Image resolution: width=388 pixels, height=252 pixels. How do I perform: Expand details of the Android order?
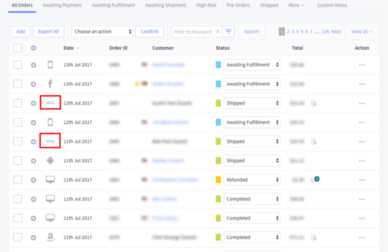coord(34,161)
